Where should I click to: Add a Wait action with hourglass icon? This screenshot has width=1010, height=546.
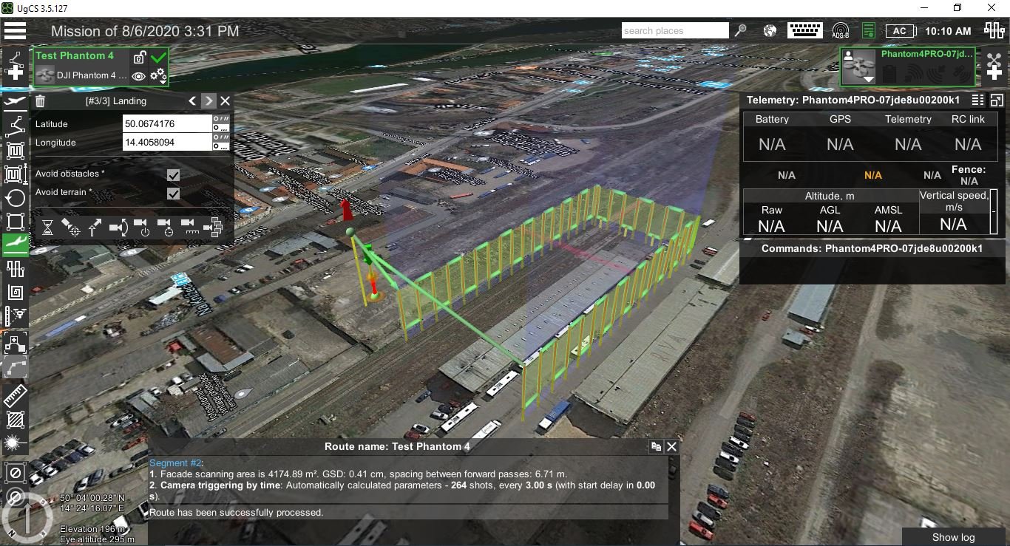pyautogui.click(x=47, y=228)
